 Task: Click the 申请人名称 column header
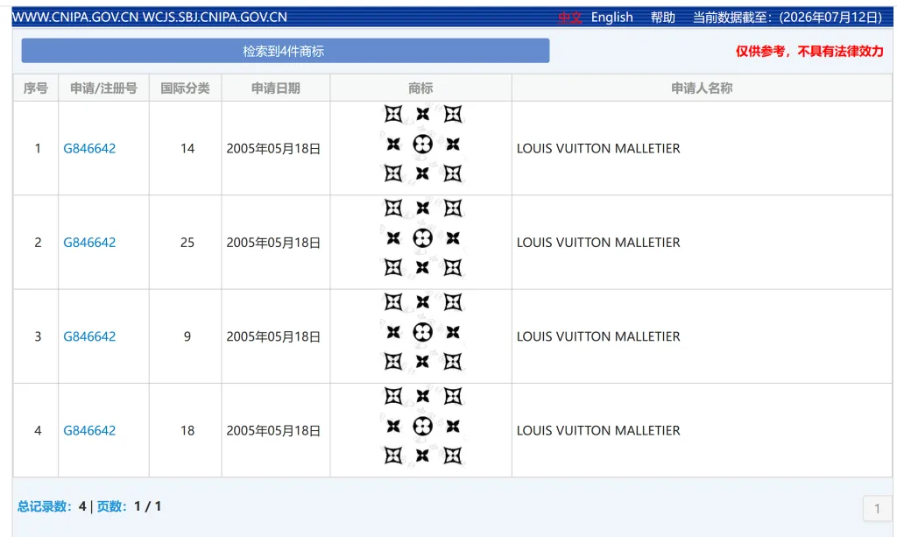click(702, 88)
